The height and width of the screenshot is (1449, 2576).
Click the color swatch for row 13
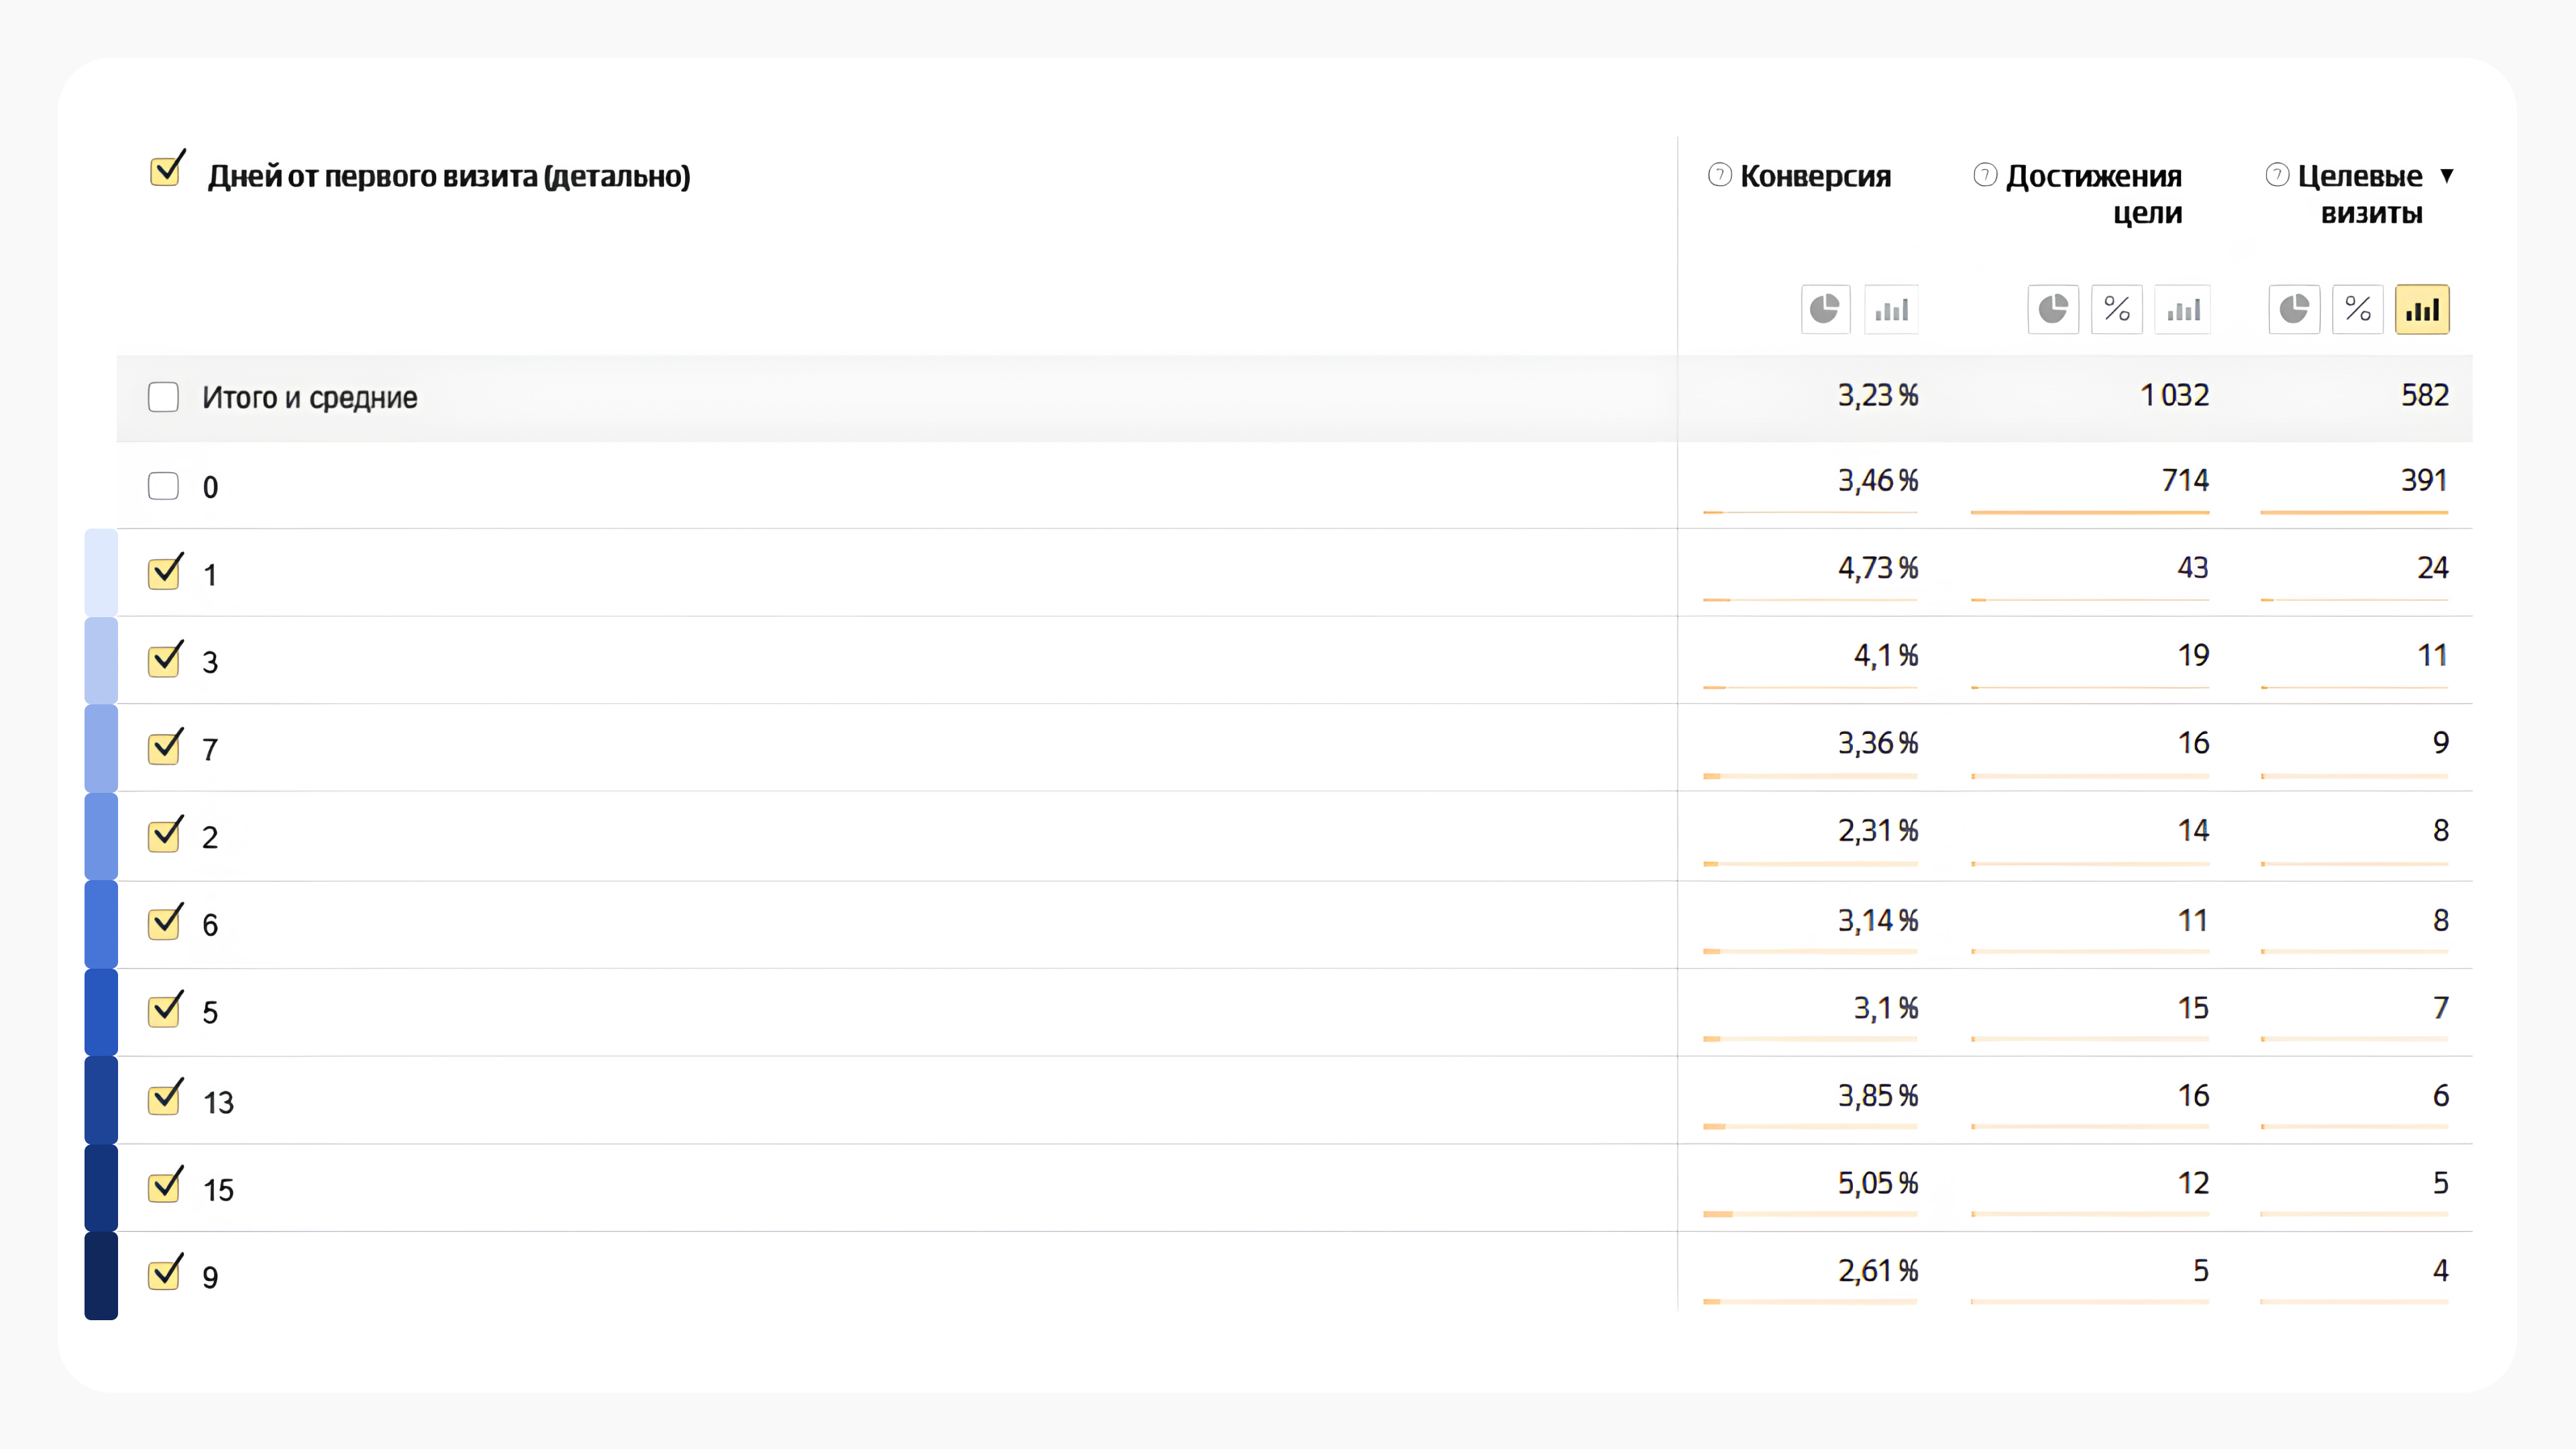101,1100
